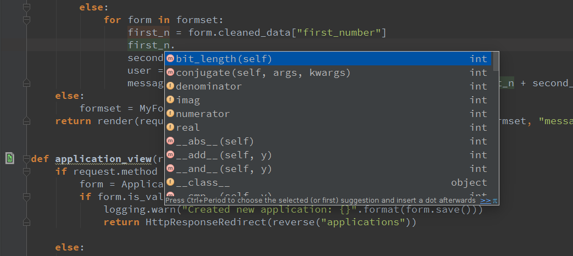The height and width of the screenshot is (256, 573).
Task: Click the completion popup scrollbar thumb
Action: tap(496, 61)
